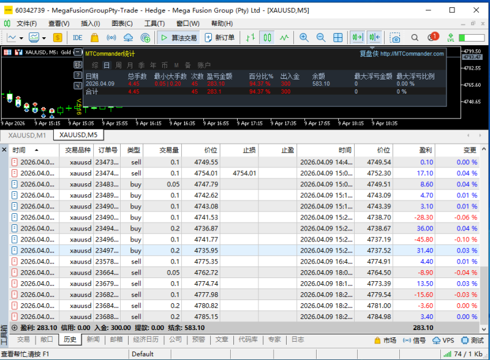This screenshot has height=360, width=490.
Task: Expand the timeframe template dropdown arrow
Action: pyautogui.click(x=45, y=38)
